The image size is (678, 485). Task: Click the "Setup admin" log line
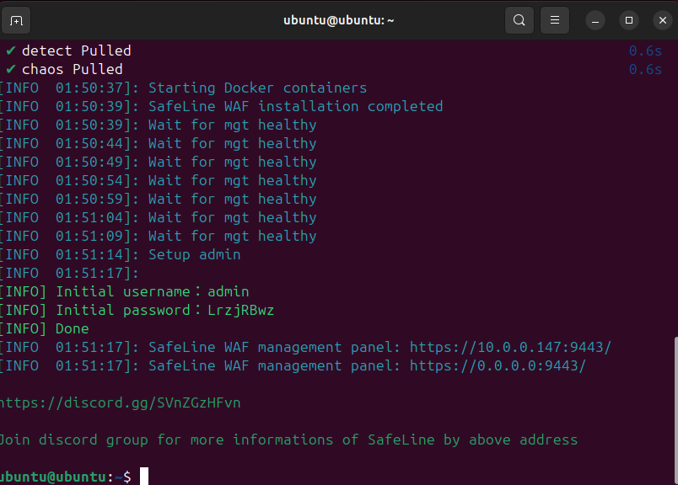(x=121, y=255)
